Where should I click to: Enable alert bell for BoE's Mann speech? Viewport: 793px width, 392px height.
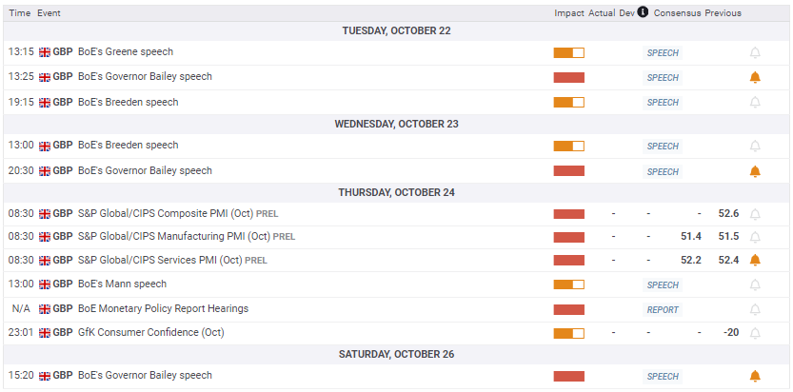(x=755, y=284)
